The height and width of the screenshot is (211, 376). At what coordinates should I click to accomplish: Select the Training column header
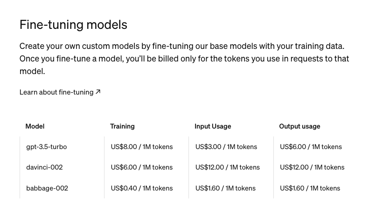(x=122, y=126)
